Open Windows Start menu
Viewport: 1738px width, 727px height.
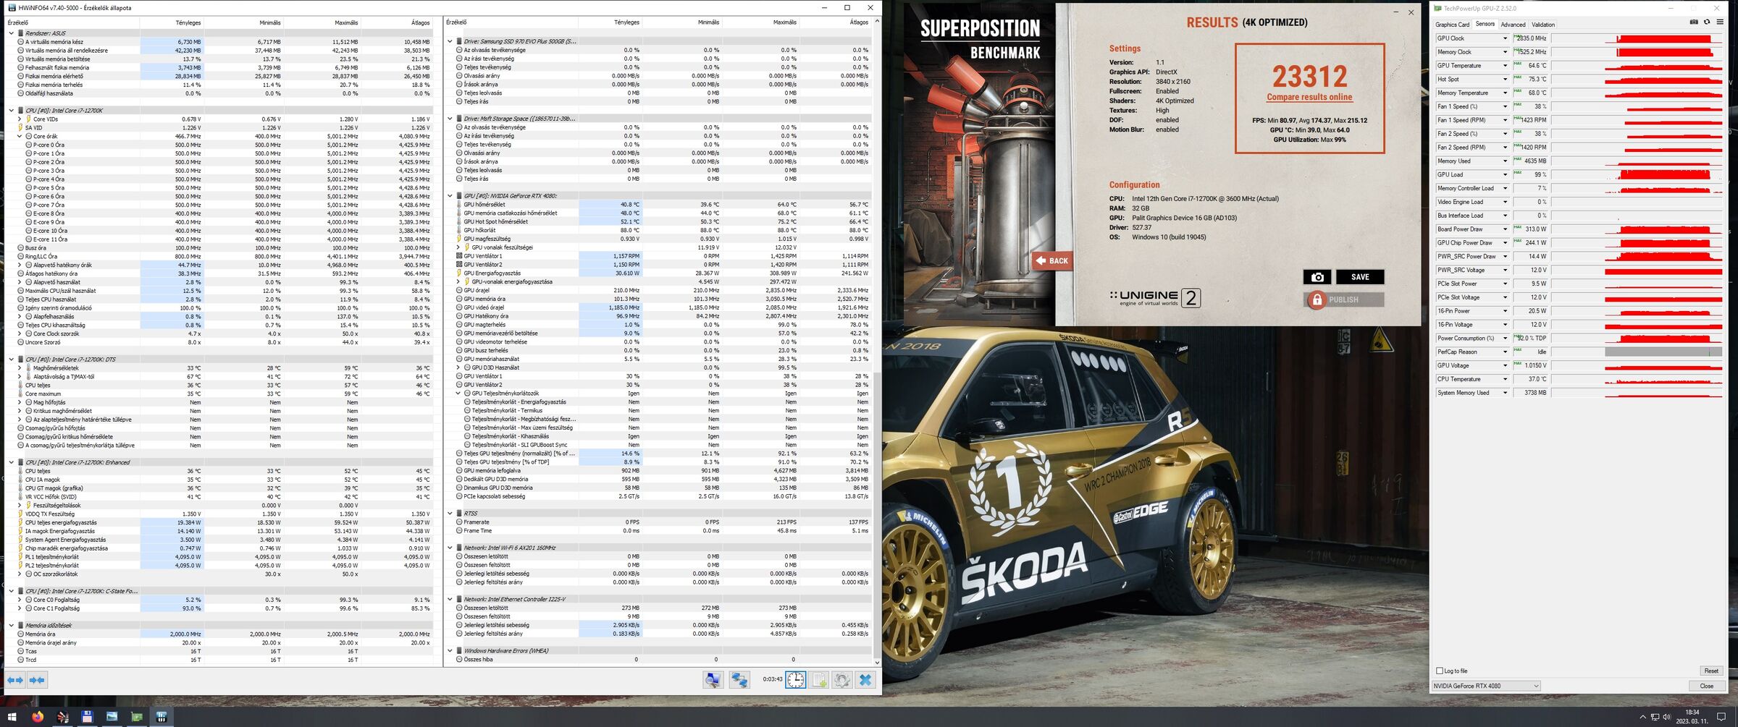coord(12,717)
